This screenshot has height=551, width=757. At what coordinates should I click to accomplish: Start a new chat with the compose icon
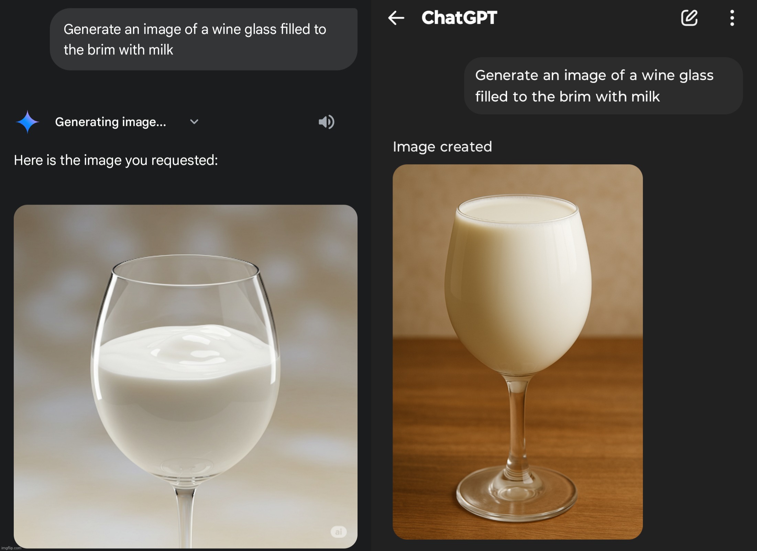tap(689, 18)
